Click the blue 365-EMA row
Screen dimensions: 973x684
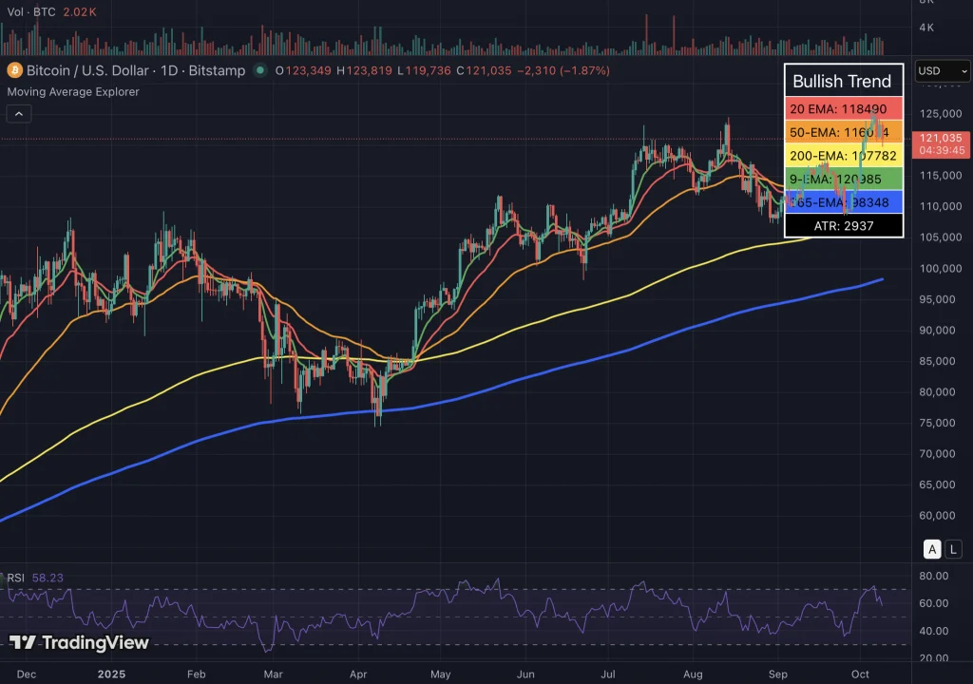[843, 202]
